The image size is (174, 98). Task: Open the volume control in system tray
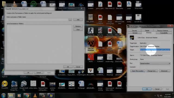pyautogui.click(x=161, y=96)
